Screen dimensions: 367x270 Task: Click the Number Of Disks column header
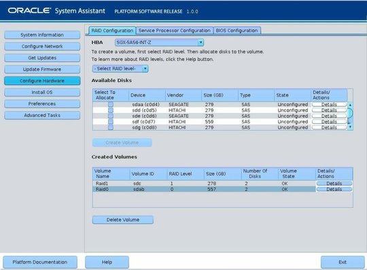tap(260, 173)
